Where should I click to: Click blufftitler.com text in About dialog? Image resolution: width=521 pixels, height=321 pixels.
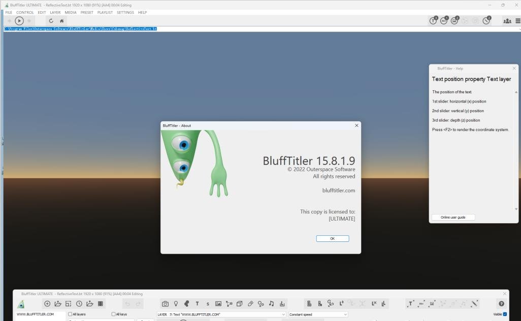(339, 190)
